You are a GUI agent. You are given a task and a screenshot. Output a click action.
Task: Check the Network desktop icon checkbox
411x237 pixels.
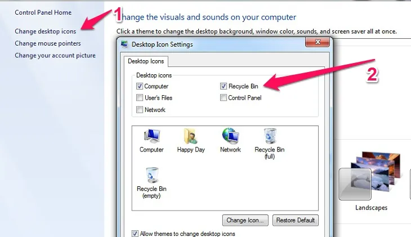point(140,110)
